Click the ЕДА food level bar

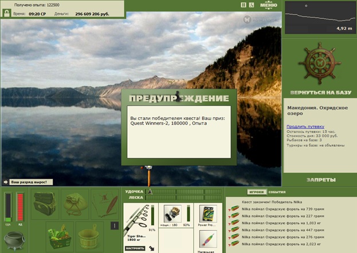tap(8, 207)
